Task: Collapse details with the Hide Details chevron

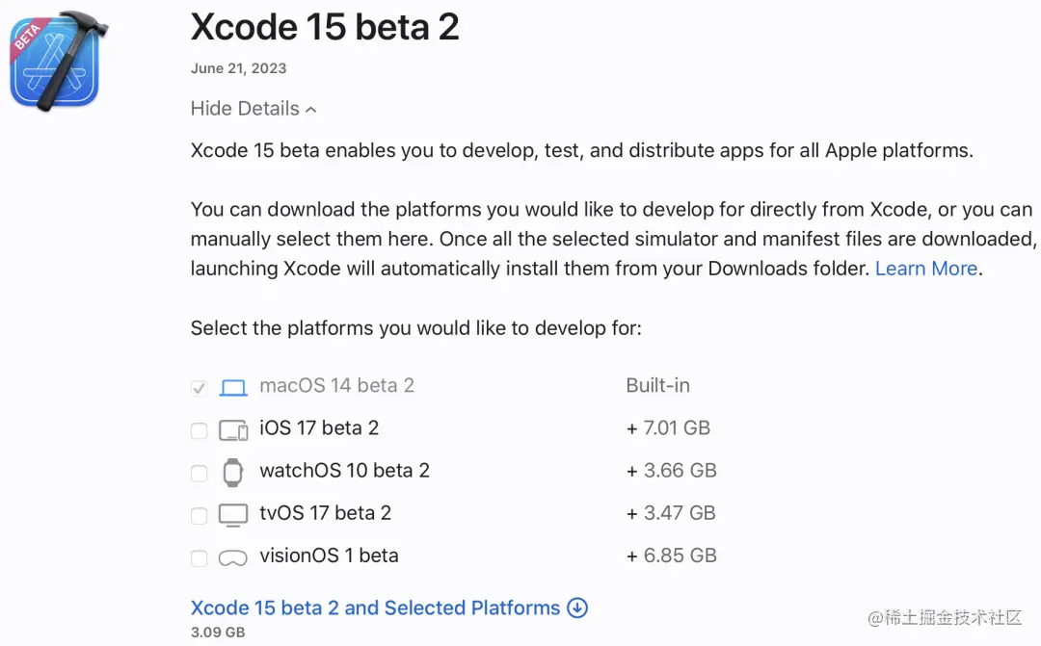Action: 310,110
